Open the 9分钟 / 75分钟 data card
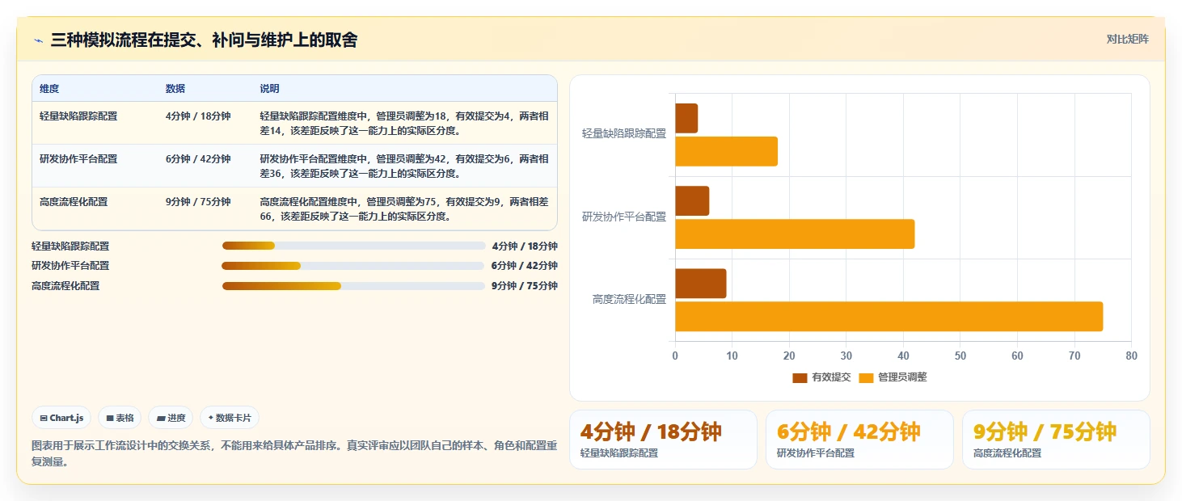The width and height of the screenshot is (1182, 501). tap(1056, 440)
